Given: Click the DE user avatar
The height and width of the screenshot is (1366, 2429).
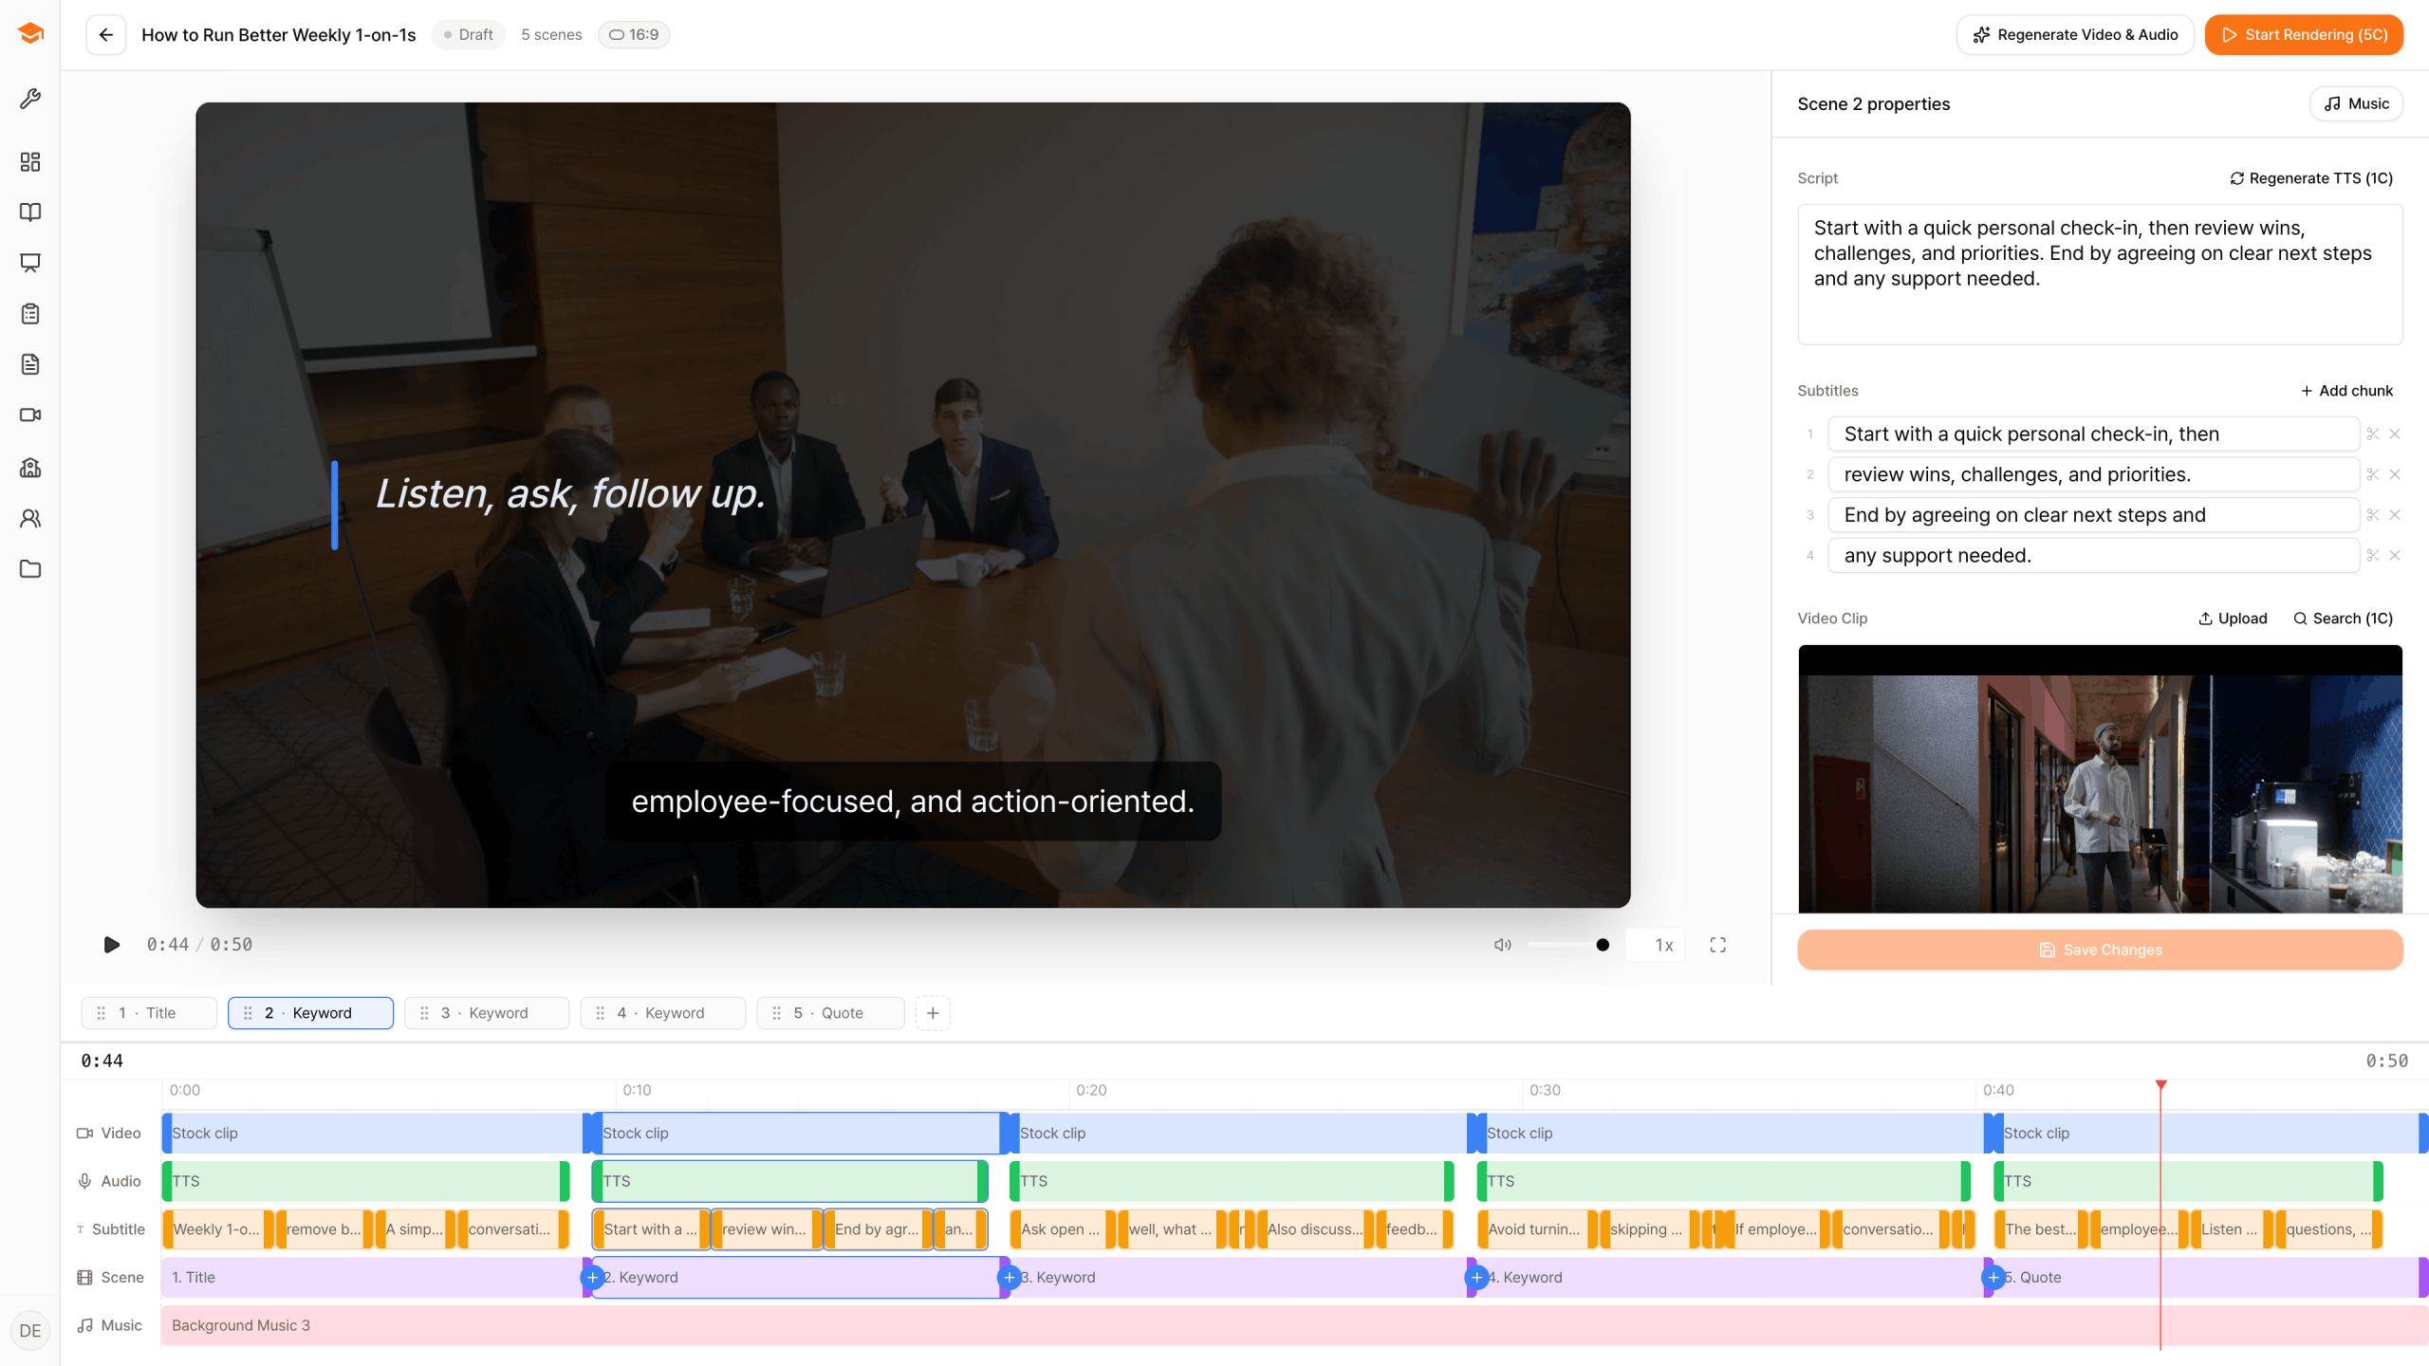Looking at the screenshot, I should 30,1330.
